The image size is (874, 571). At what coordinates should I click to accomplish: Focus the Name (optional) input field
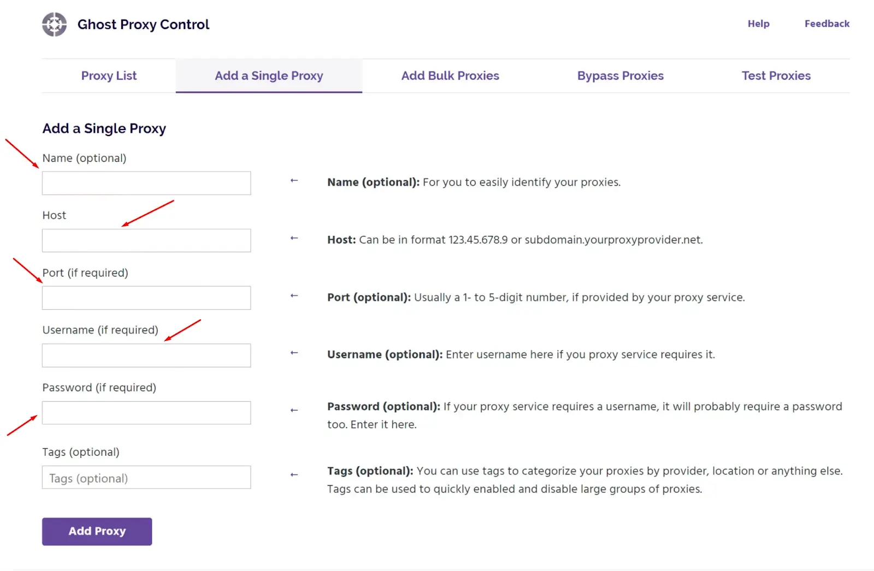(x=146, y=184)
